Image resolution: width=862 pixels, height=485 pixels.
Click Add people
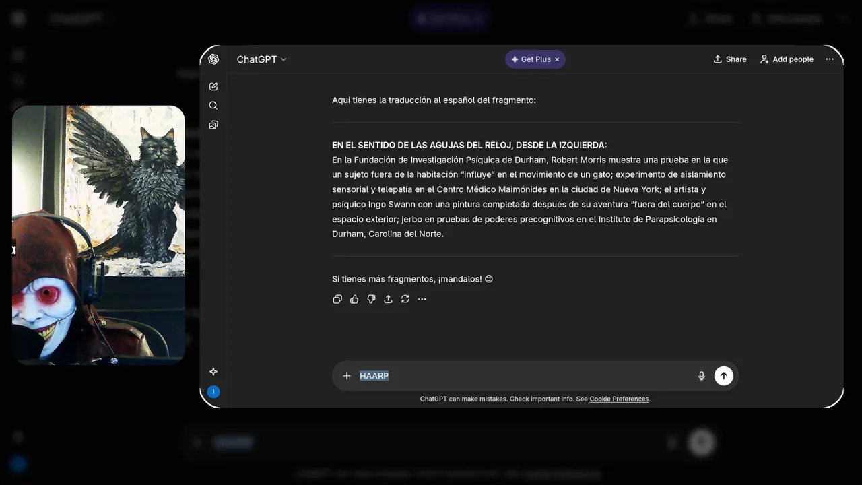point(787,59)
